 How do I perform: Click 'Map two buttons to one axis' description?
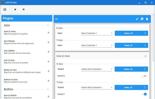tap(16, 82)
